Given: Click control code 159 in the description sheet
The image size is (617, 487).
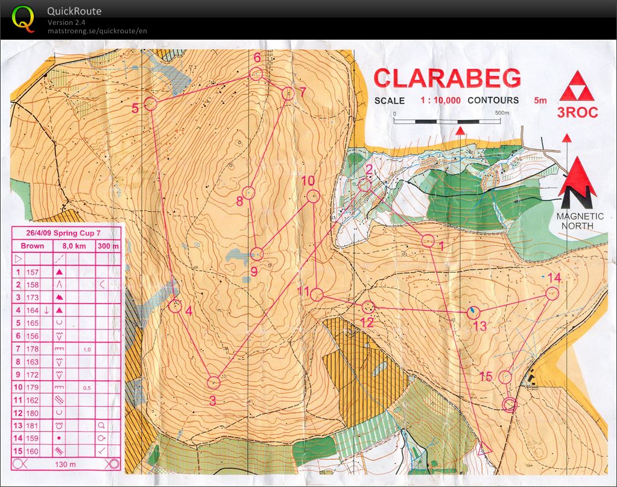Looking at the screenshot, I should click(32, 438).
